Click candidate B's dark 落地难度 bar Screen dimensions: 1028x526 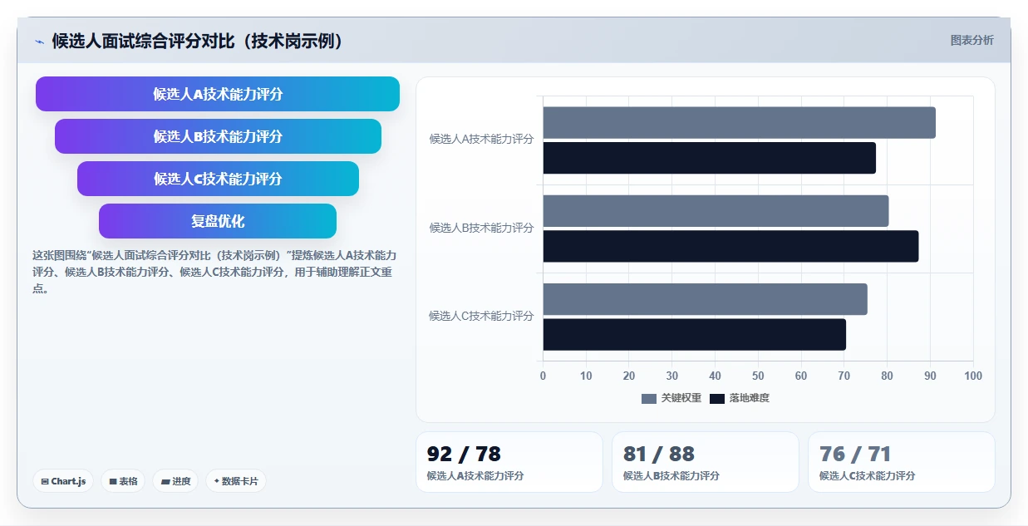731,246
